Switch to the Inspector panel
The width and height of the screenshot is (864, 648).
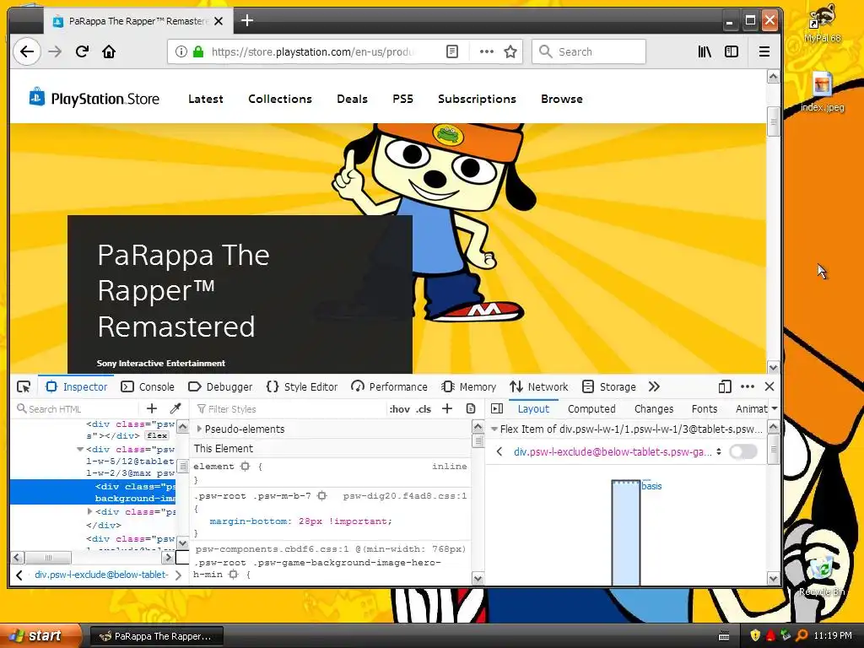pos(77,386)
